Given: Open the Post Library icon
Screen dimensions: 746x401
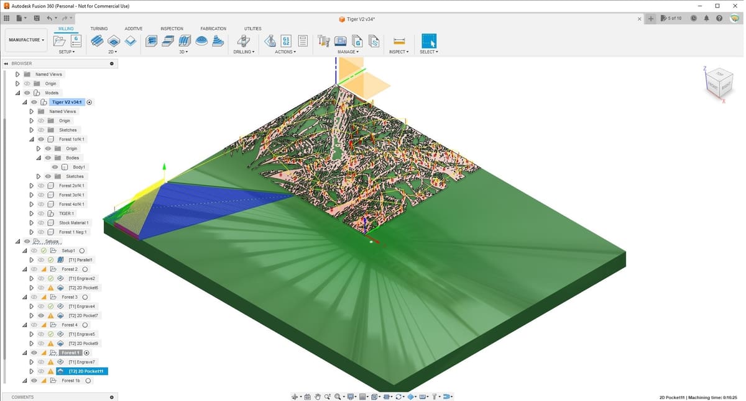Looking at the screenshot, I should point(357,41).
